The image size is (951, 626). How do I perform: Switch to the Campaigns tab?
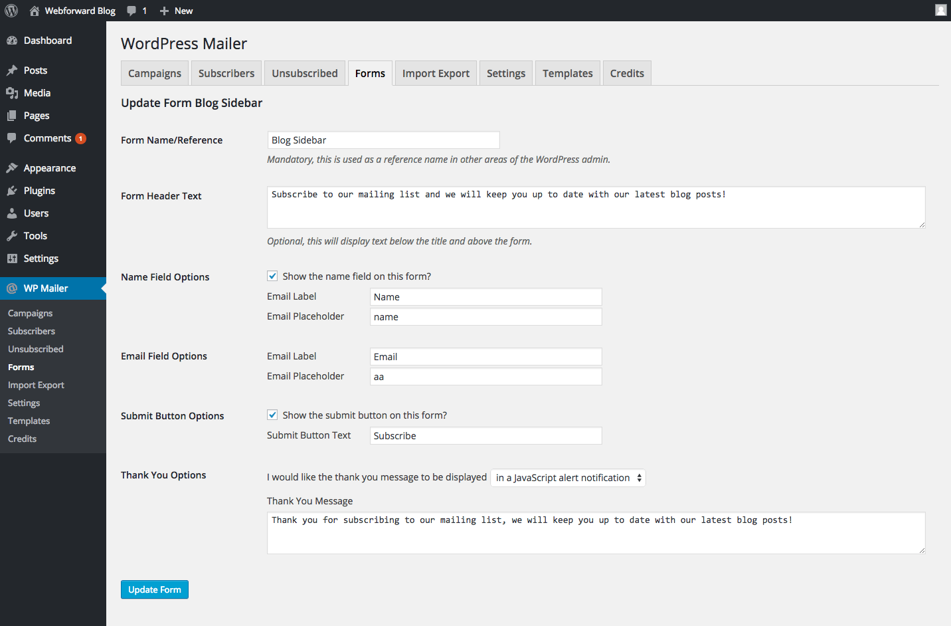pyautogui.click(x=155, y=73)
